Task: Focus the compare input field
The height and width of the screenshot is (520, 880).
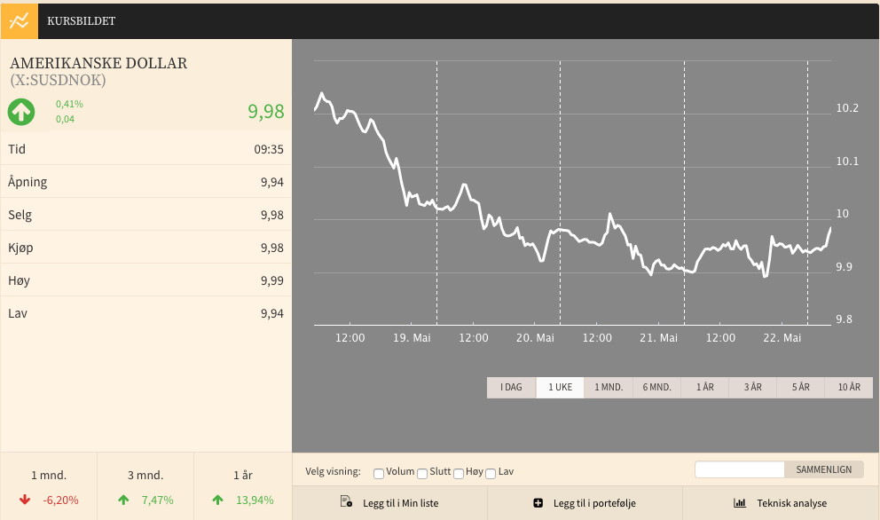Action: (x=740, y=469)
